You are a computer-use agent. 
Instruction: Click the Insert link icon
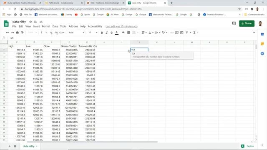pyautogui.click(x=172, y=32)
